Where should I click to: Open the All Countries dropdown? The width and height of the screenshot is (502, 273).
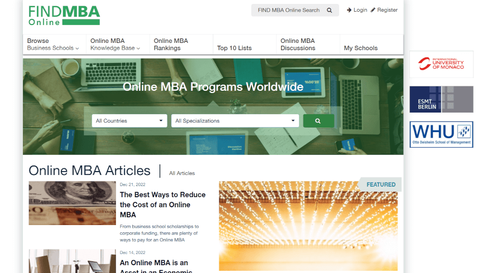[129, 121]
